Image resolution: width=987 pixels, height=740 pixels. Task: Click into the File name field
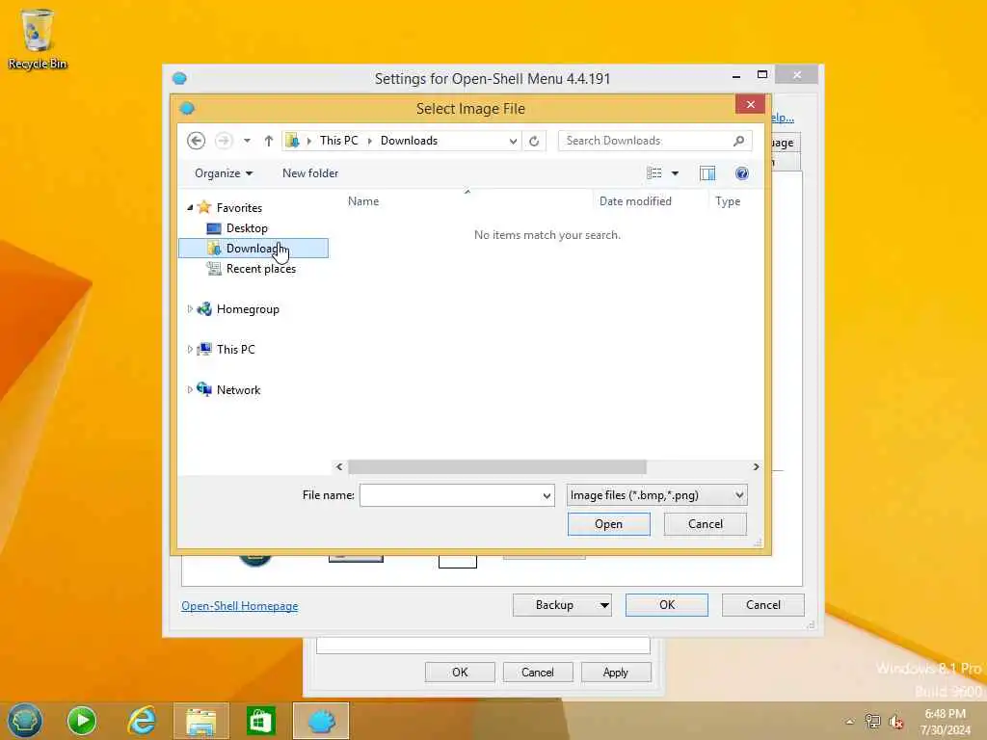click(x=450, y=495)
